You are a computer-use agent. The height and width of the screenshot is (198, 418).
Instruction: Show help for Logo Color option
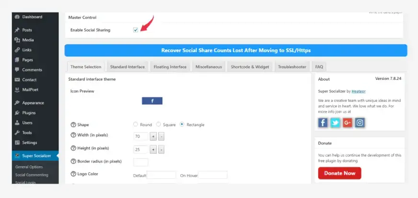[73, 174]
